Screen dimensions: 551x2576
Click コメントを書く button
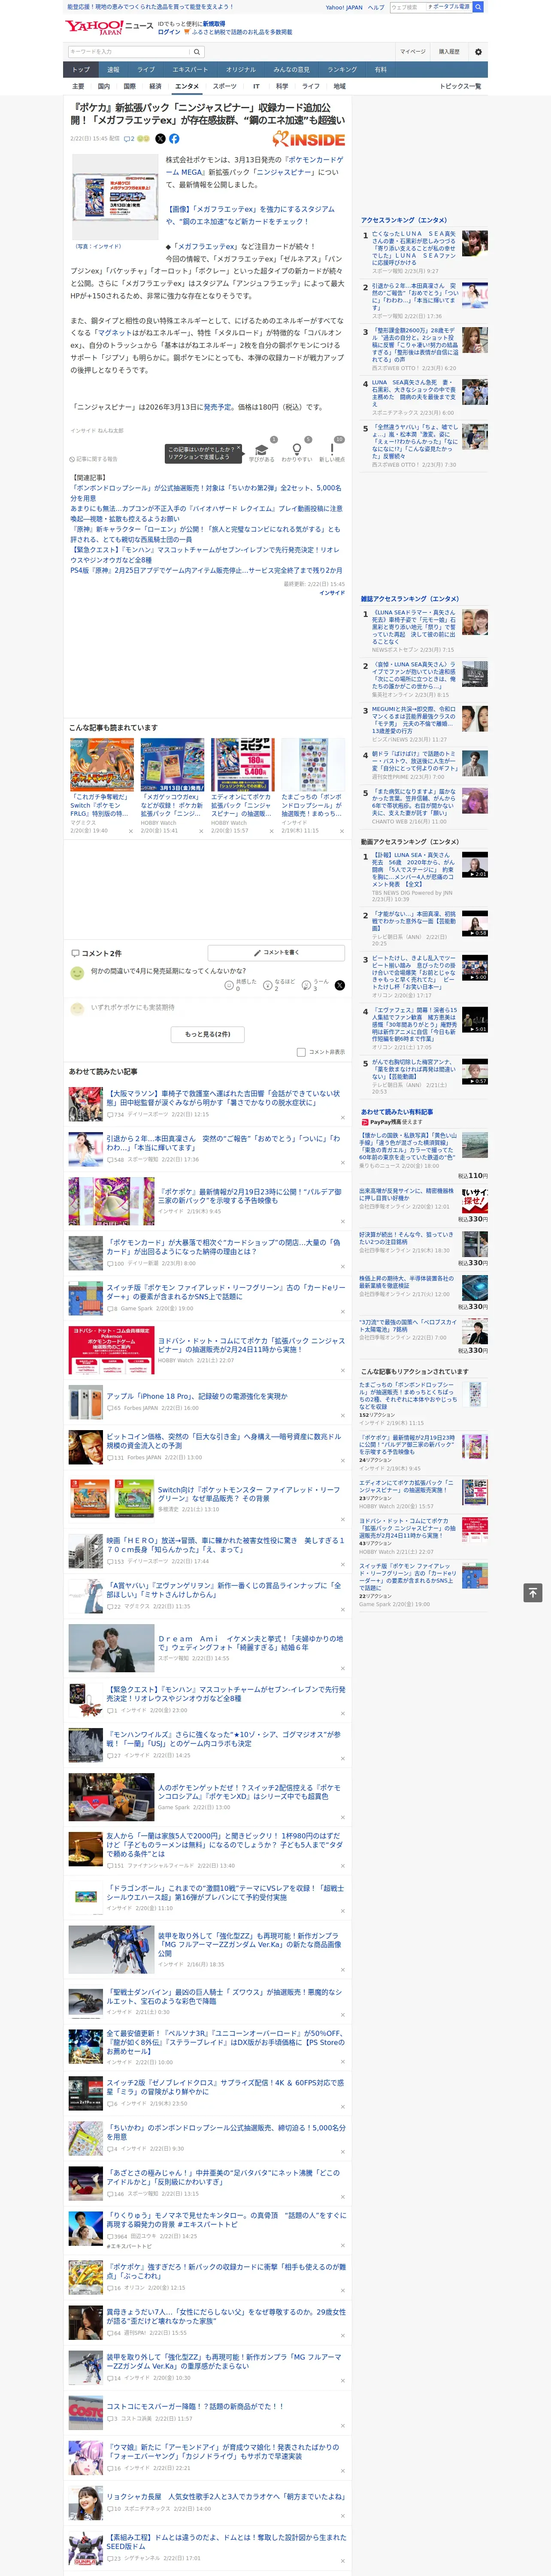click(276, 953)
